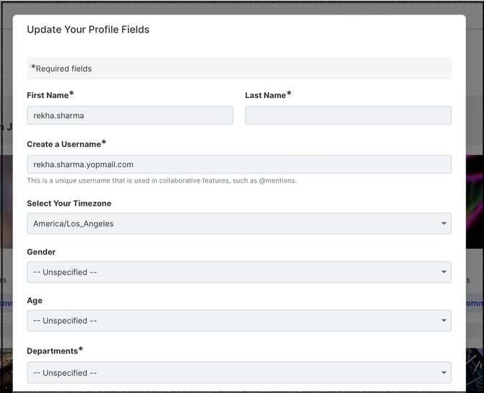
Task: Click the Gender dropdown arrow icon
Action: tap(444, 272)
